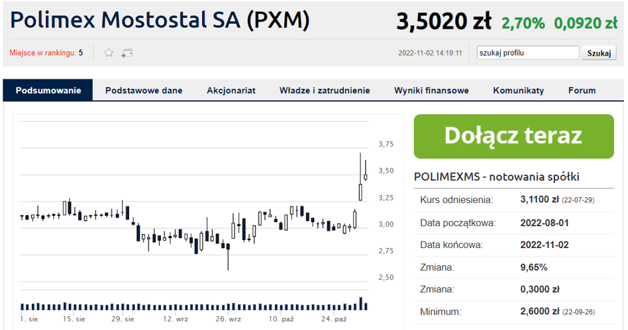Click the 12. wrz date axis label
The image size is (628, 330).
click(x=176, y=319)
